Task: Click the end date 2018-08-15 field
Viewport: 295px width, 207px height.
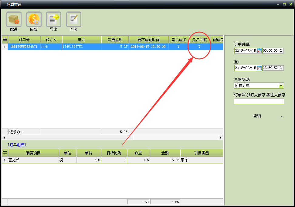Action: 246,68
